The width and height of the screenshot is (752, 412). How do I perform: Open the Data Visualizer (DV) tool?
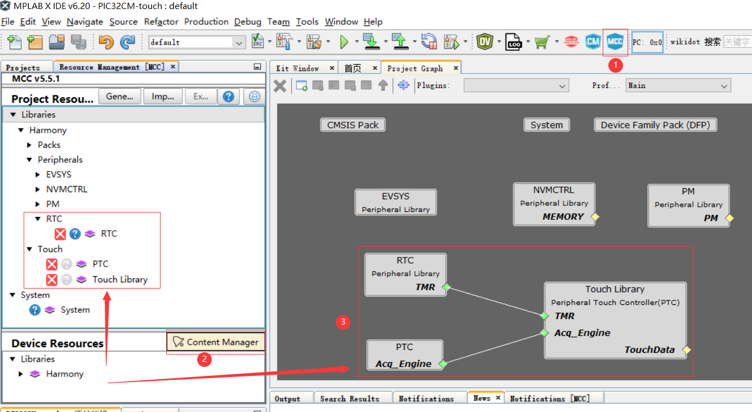pyautogui.click(x=484, y=42)
